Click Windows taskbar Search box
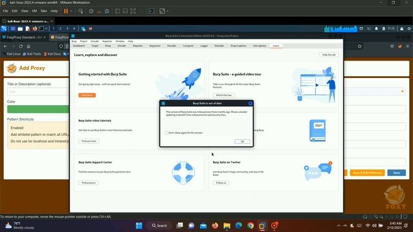Viewport: 413px width, 232px height. point(159,226)
